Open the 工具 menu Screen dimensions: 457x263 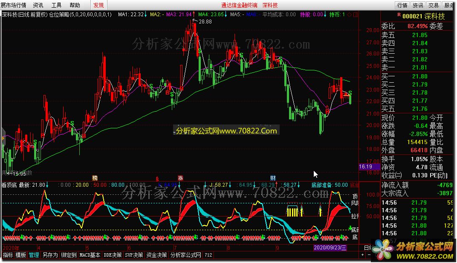(x=56, y=5)
